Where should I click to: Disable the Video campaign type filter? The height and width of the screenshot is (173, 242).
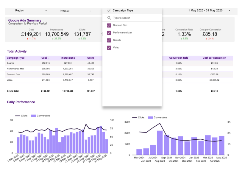coord(108,47)
